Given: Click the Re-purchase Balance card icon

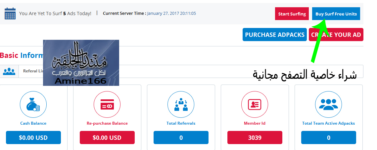Looking at the screenshot, I should [x=107, y=105].
